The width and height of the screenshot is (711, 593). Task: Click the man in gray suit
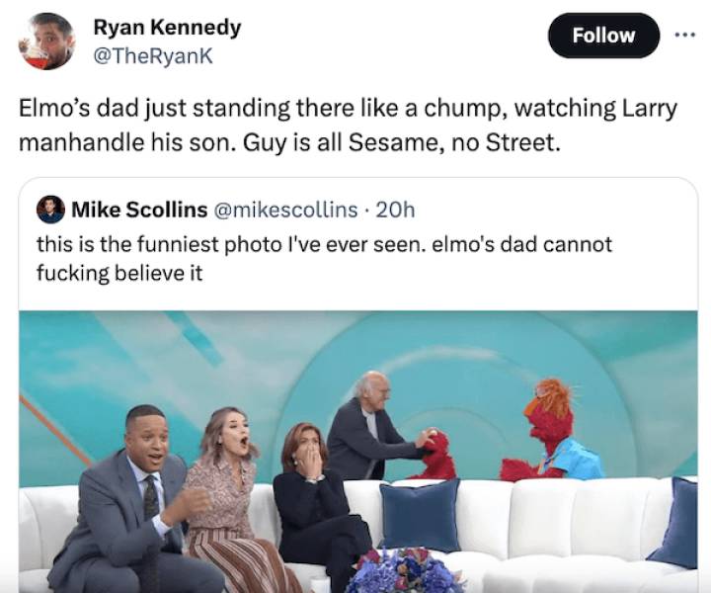(128, 504)
